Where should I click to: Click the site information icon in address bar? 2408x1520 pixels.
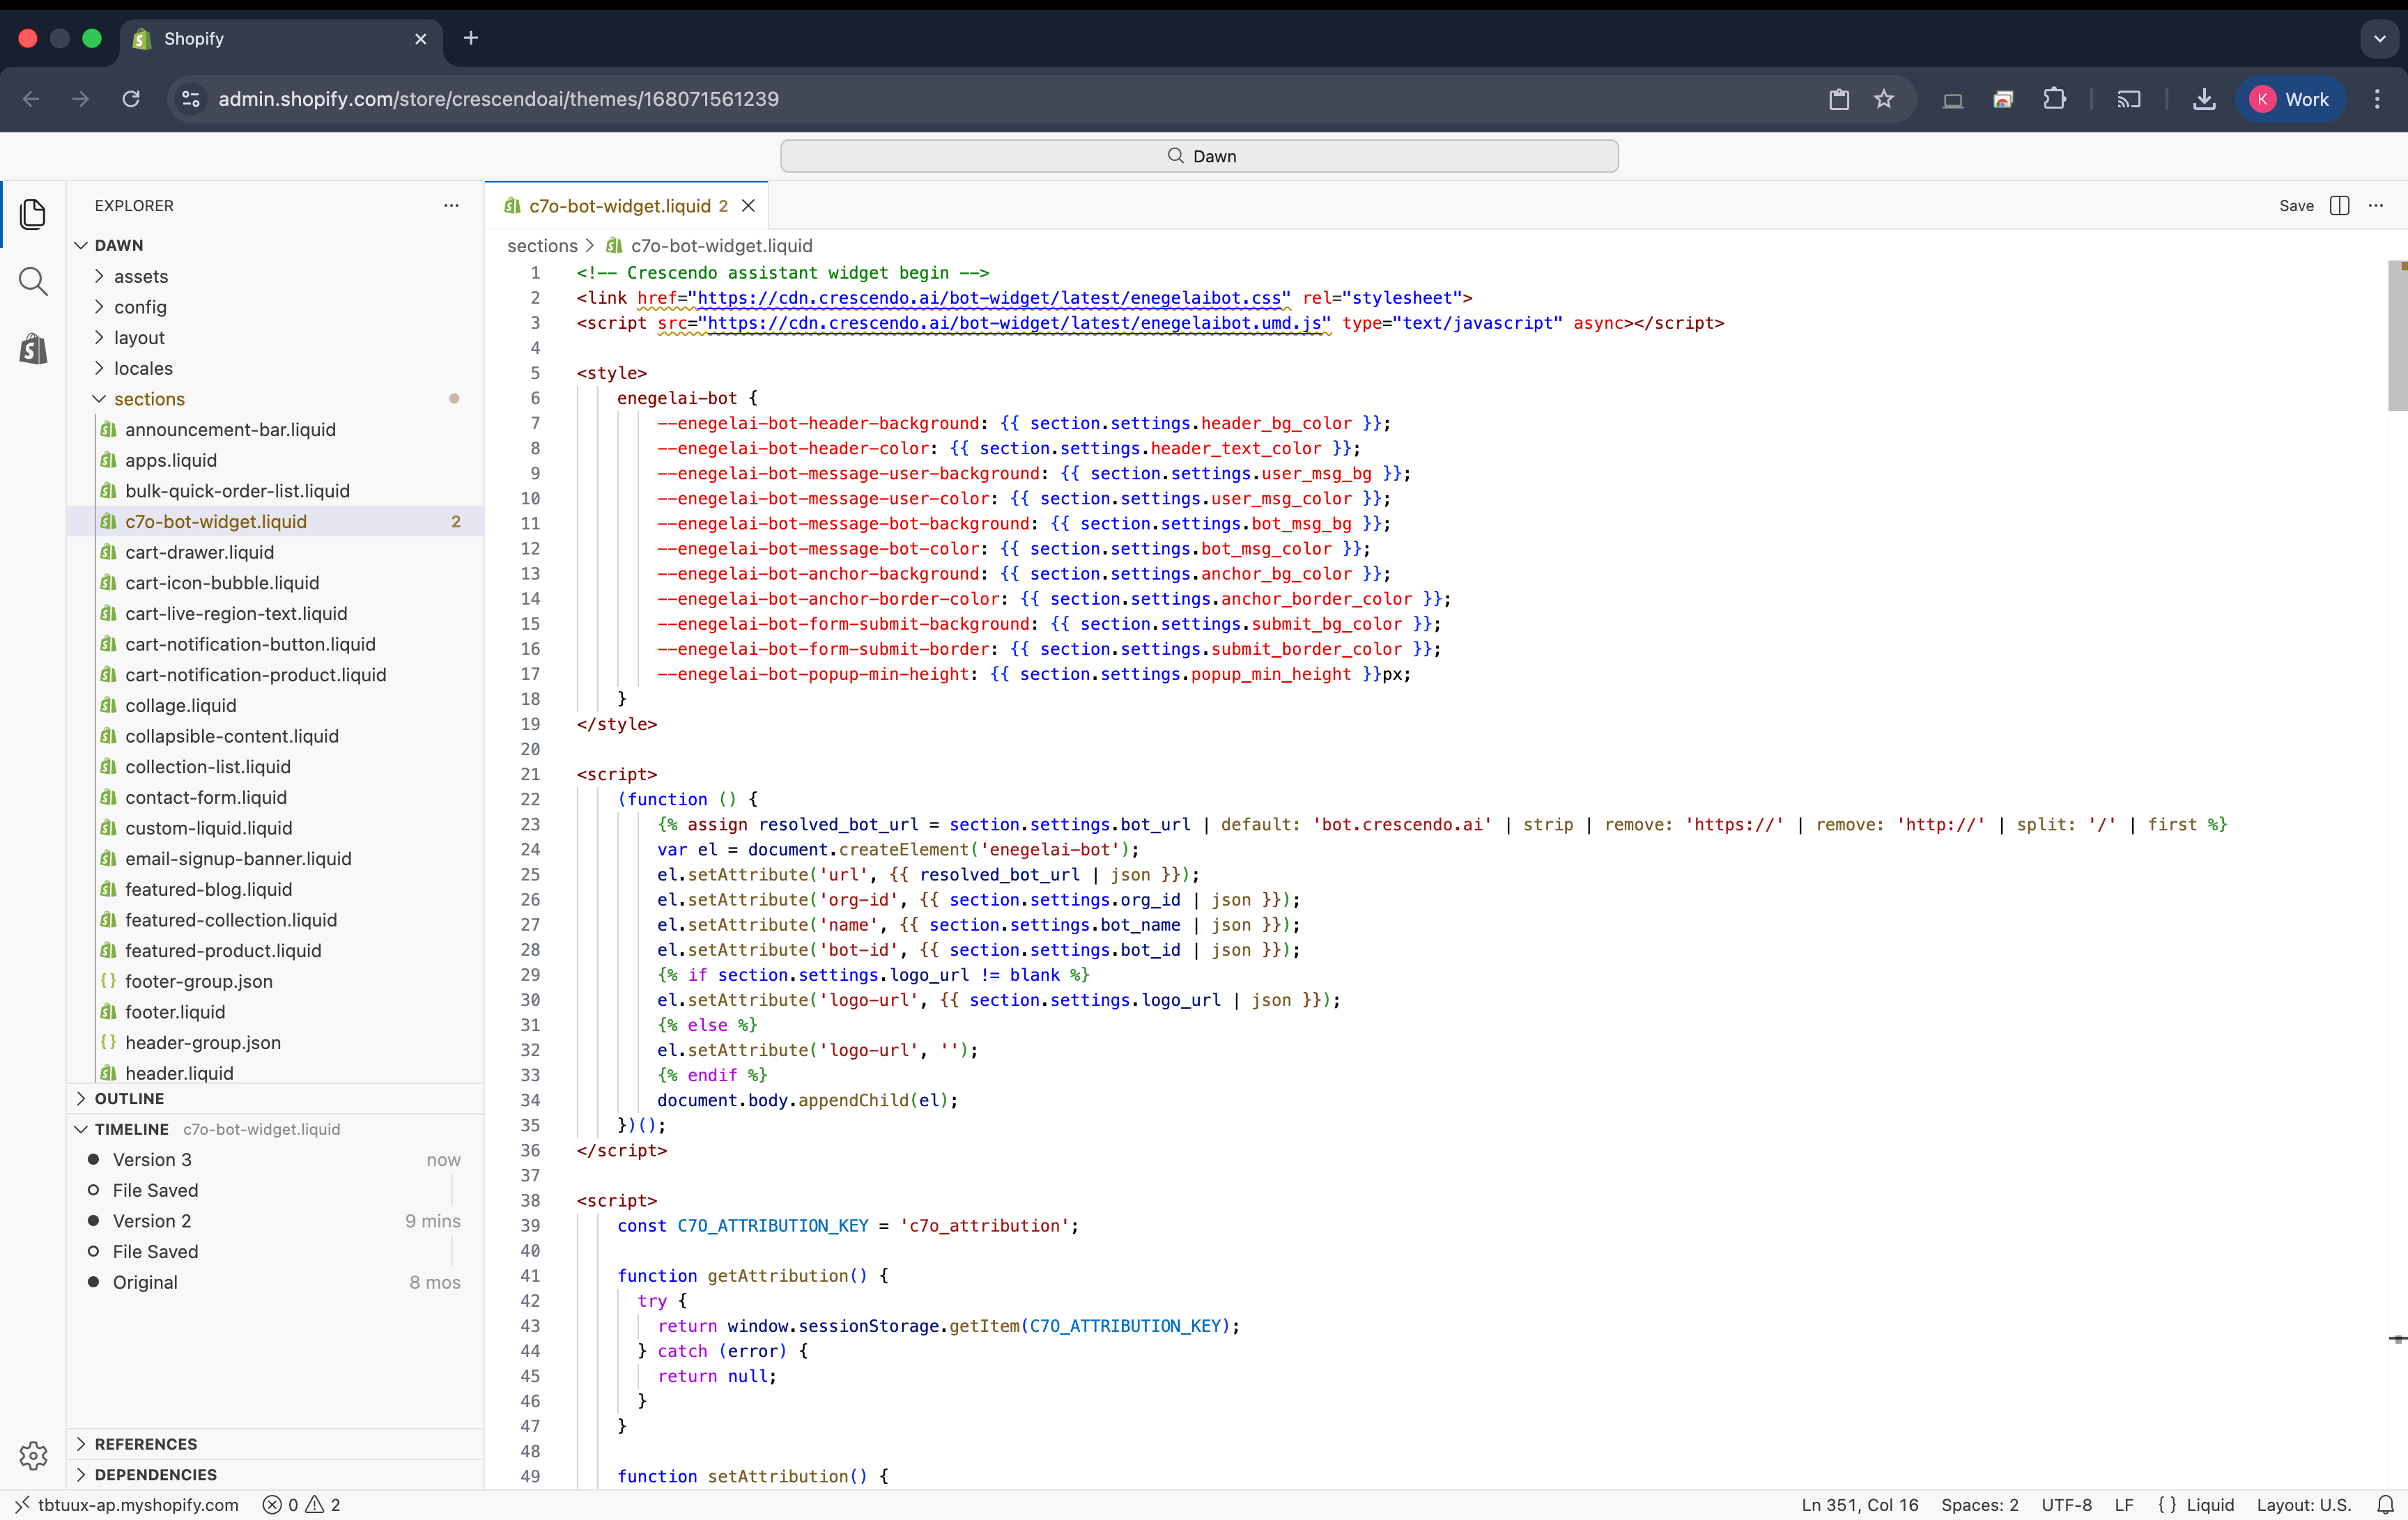click(x=191, y=99)
